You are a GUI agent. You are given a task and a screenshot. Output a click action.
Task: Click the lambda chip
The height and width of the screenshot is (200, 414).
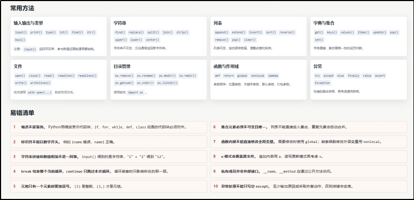273,76
